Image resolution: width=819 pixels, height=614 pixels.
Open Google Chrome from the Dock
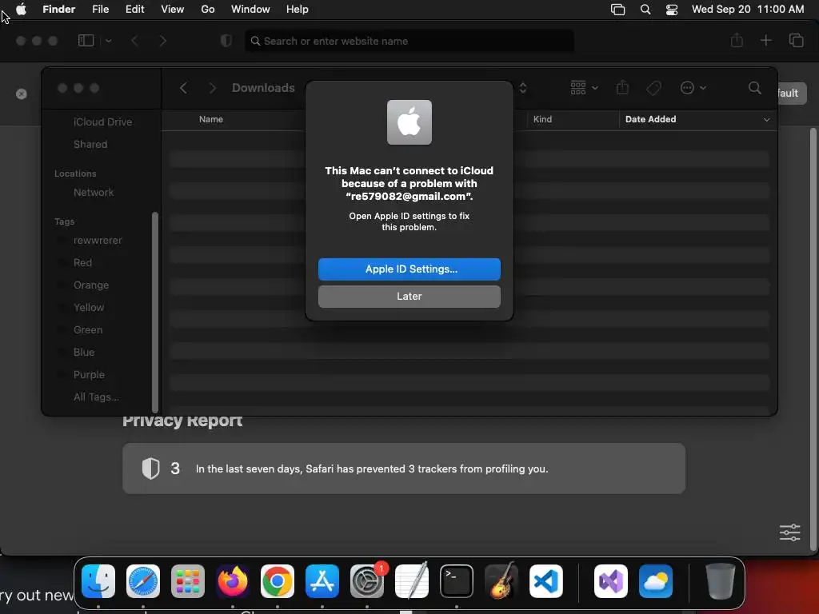point(278,581)
